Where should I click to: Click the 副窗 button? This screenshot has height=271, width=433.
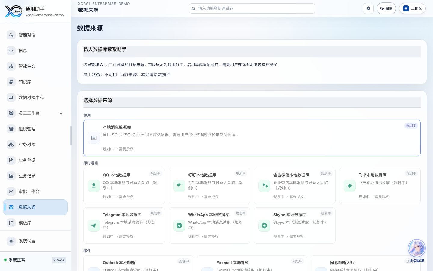coord(386,8)
